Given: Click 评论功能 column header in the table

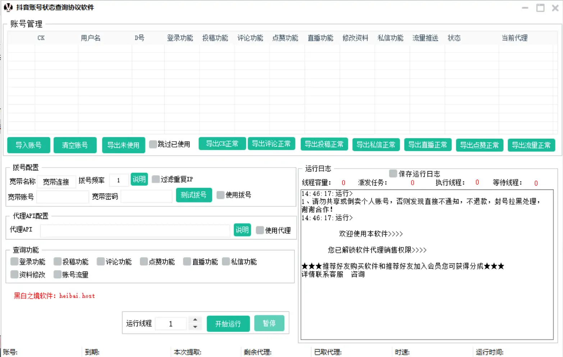Looking at the screenshot, I should point(250,38).
